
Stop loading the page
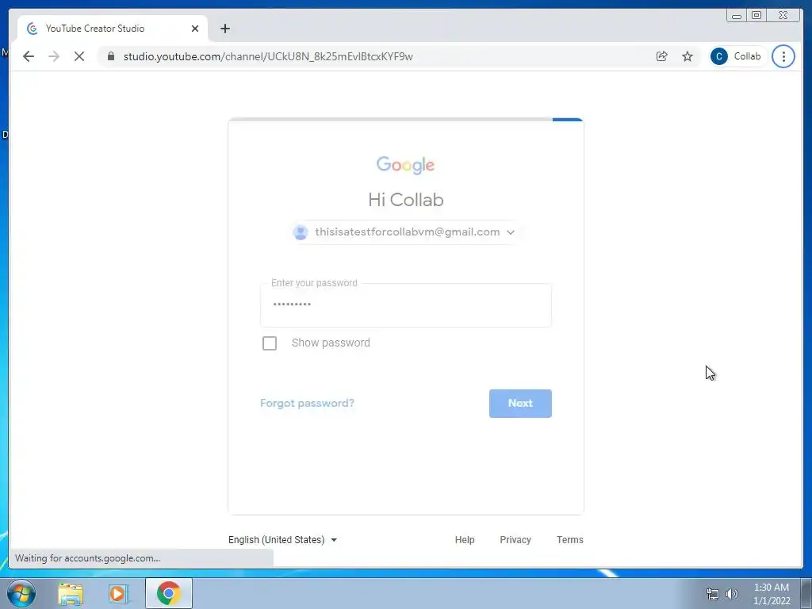(79, 56)
